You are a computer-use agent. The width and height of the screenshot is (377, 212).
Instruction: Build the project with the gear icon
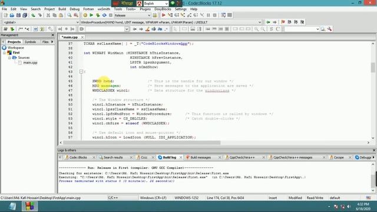(85, 15)
